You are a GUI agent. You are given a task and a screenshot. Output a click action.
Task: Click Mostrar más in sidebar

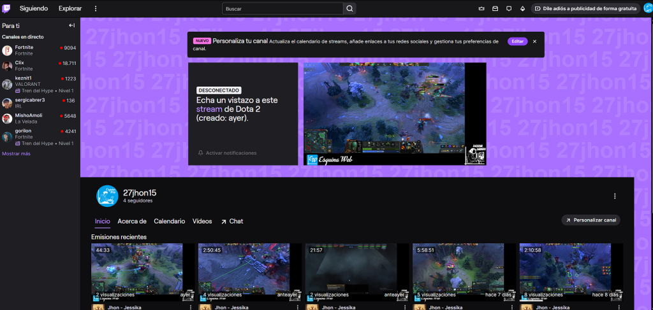(x=16, y=154)
